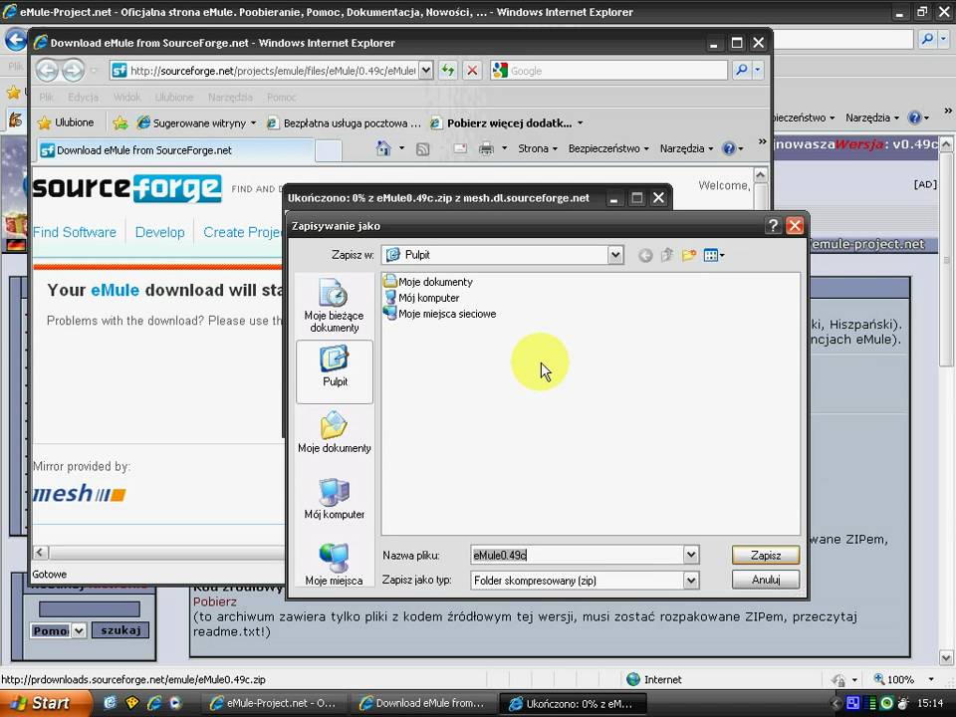Image resolution: width=956 pixels, height=717 pixels.
Task: Go back using Save dialog back arrow
Action: [645, 256]
